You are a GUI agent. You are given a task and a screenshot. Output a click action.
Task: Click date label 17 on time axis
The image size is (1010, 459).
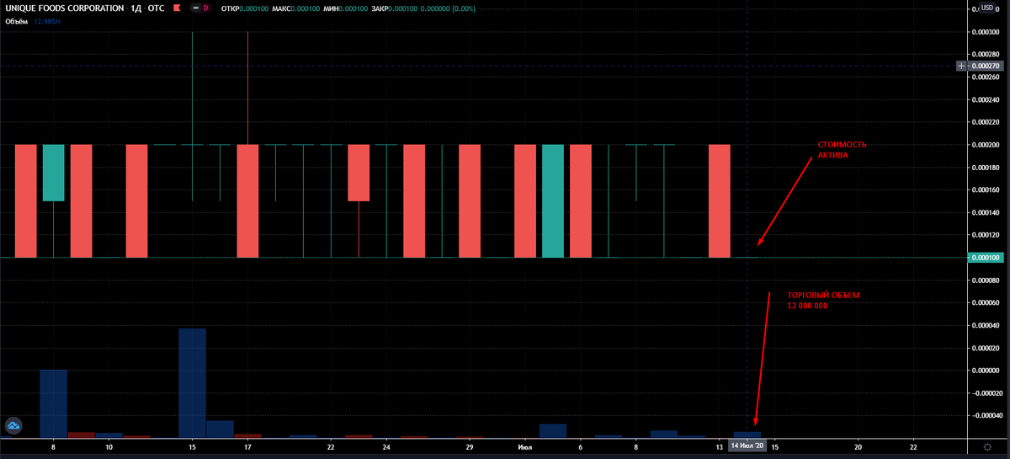(247, 446)
